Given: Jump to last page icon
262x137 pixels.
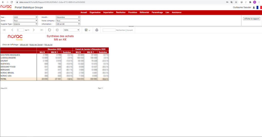Looking at the screenshot, I should click(42, 30).
